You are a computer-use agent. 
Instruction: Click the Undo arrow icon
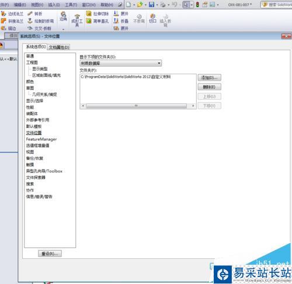(x=175, y=4)
